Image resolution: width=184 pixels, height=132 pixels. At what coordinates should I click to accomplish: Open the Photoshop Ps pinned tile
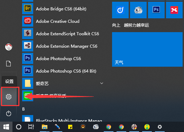(x=156, y=10)
